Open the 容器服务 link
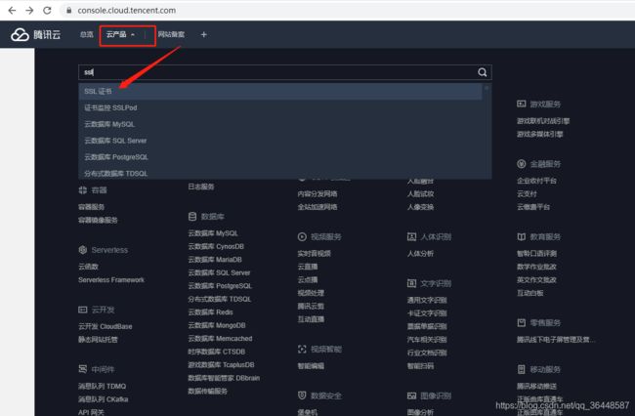The width and height of the screenshot is (635, 416). click(x=92, y=207)
